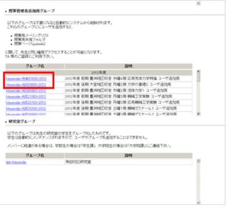Open group link for 力学の基礎2 course
This screenshot has height=210, width=227.
tap(26, 85)
